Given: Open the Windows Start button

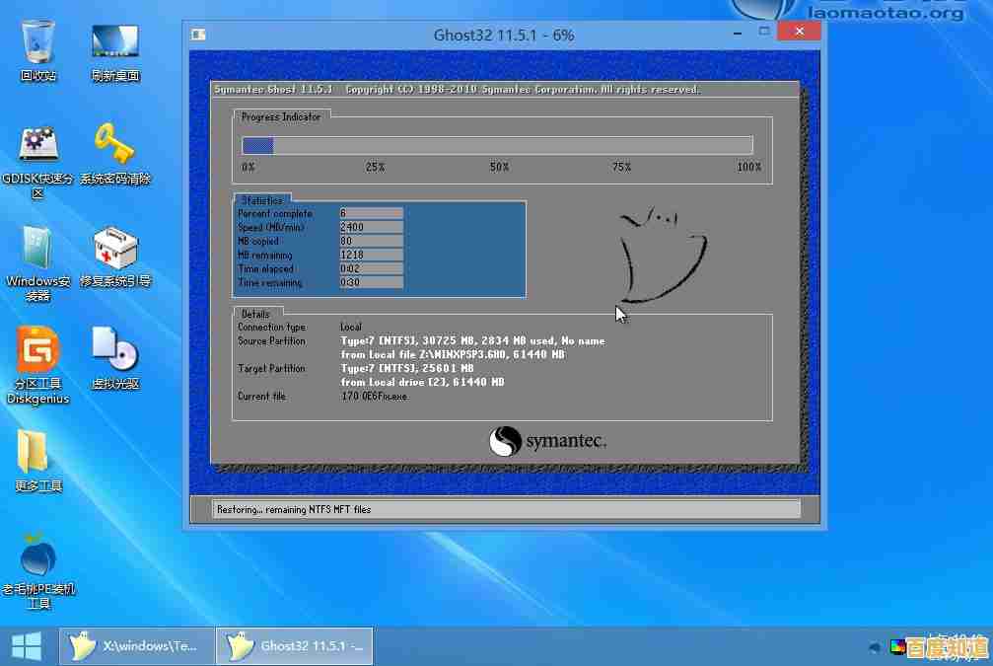Looking at the screenshot, I should 26,646.
